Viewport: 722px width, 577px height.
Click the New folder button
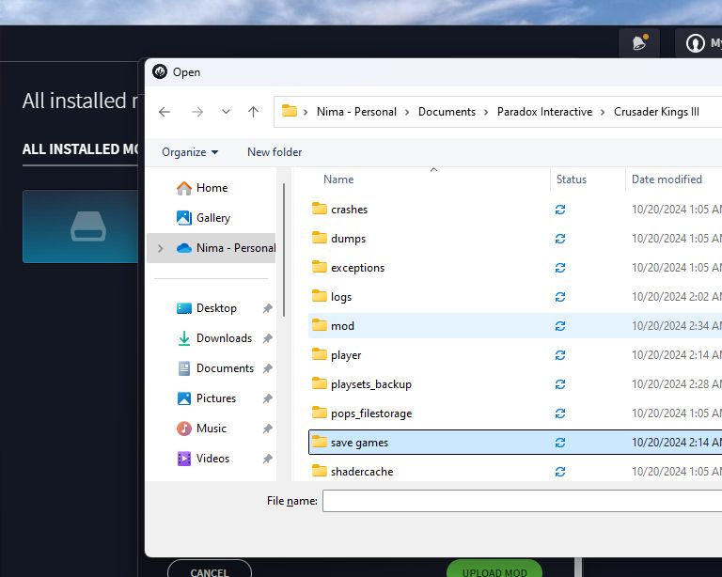click(x=275, y=152)
